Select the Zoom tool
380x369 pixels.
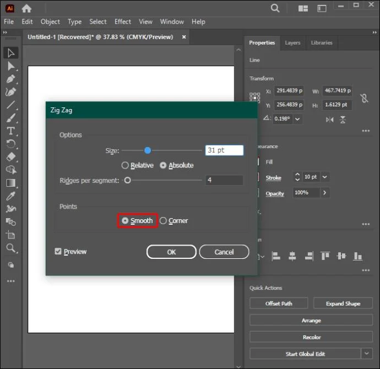(10, 248)
